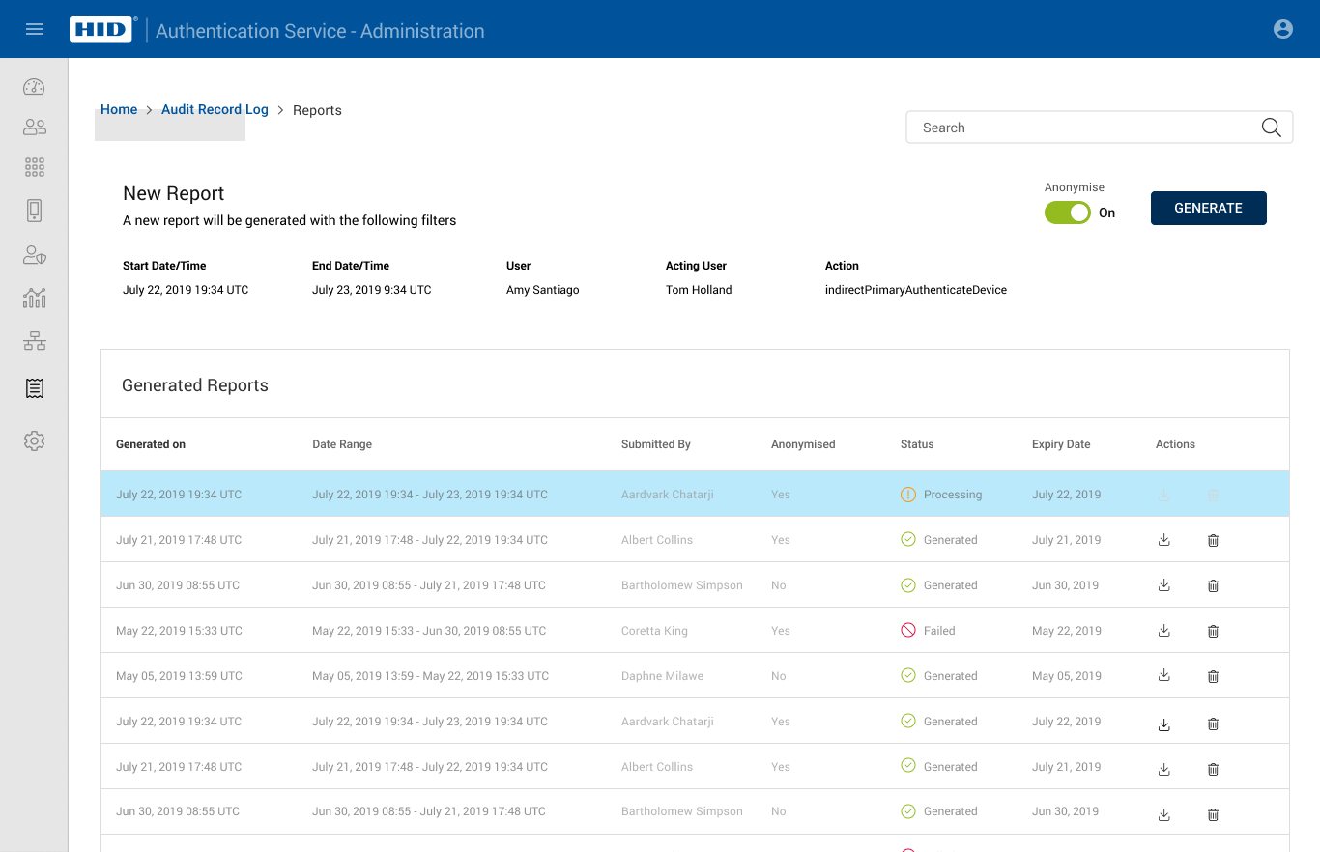This screenshot has width=1320, height=852.
Task: Click 'May 05, 2019 13:59 UTC' generated date
Action: pyautogui.click(x=179, y=676)
